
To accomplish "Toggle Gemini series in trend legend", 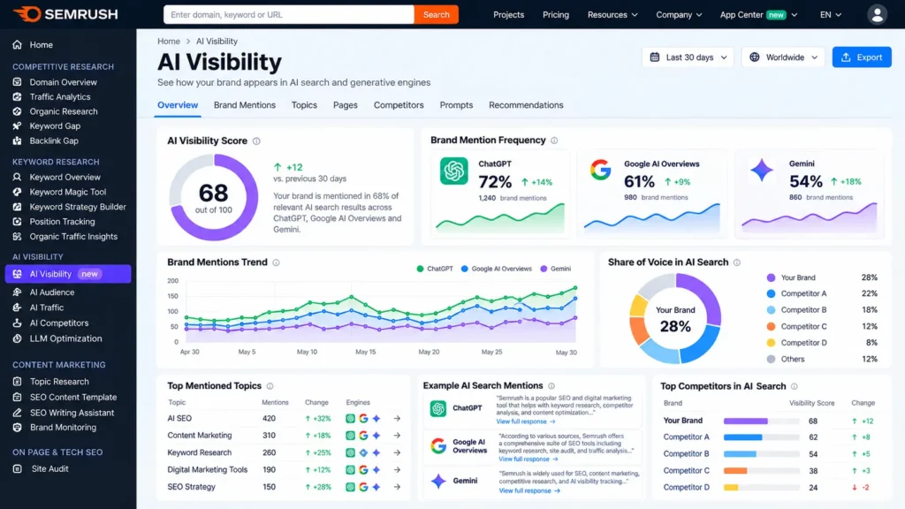I will [556, 269].
